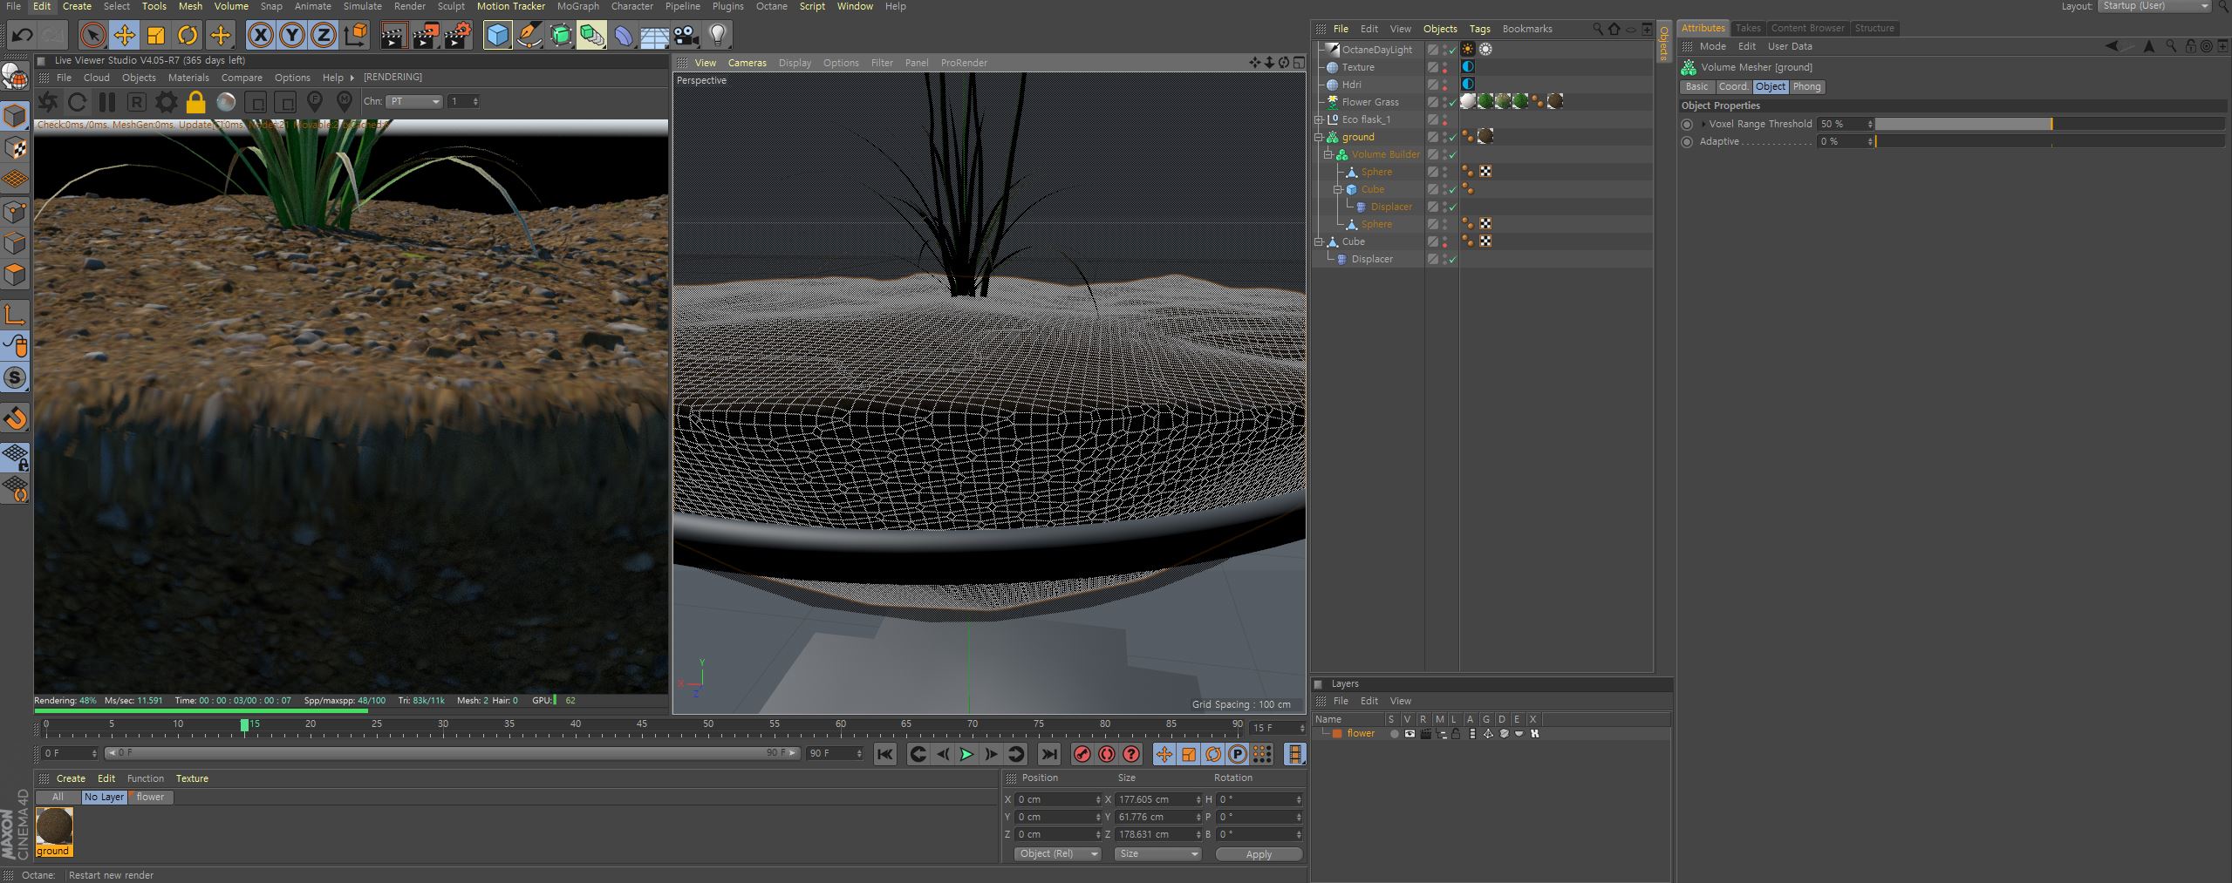
Task: Click the Camera object icon
Action: click(686, 35)
